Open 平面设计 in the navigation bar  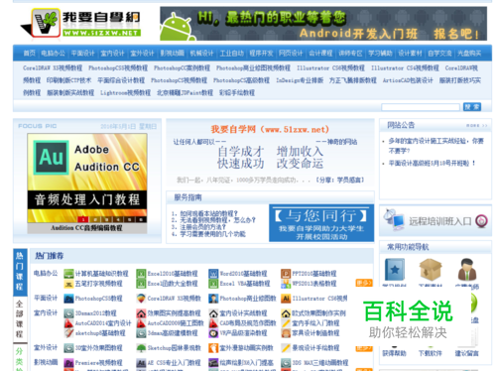pos(82,53)
